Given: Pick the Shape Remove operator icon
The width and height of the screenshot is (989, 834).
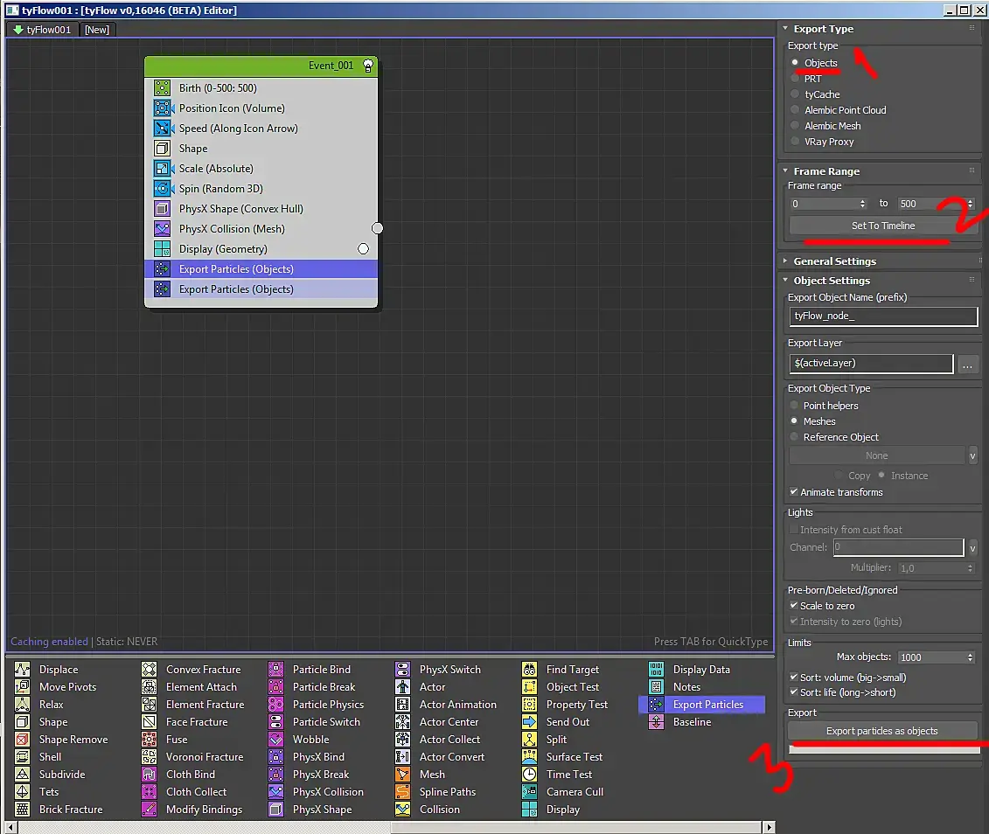Looking at the screenshot, I should 22,740.
